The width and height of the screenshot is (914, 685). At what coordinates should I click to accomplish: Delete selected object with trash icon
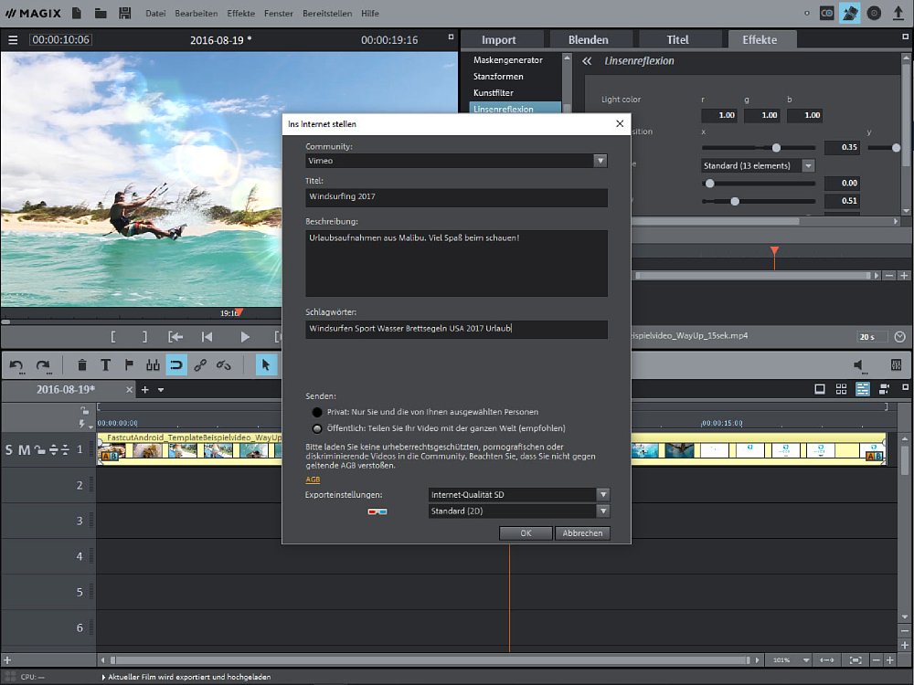click(82, 365)
